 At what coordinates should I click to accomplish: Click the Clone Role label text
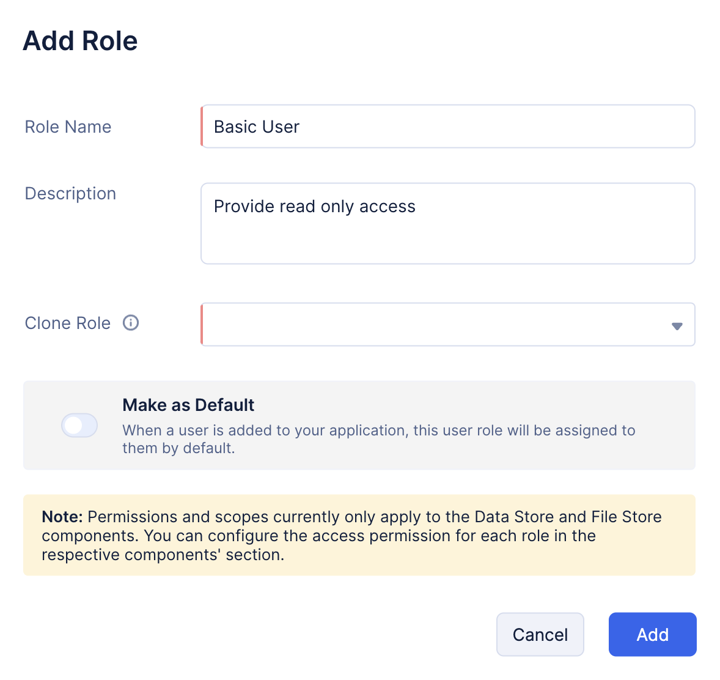click(x=67, y=323)
